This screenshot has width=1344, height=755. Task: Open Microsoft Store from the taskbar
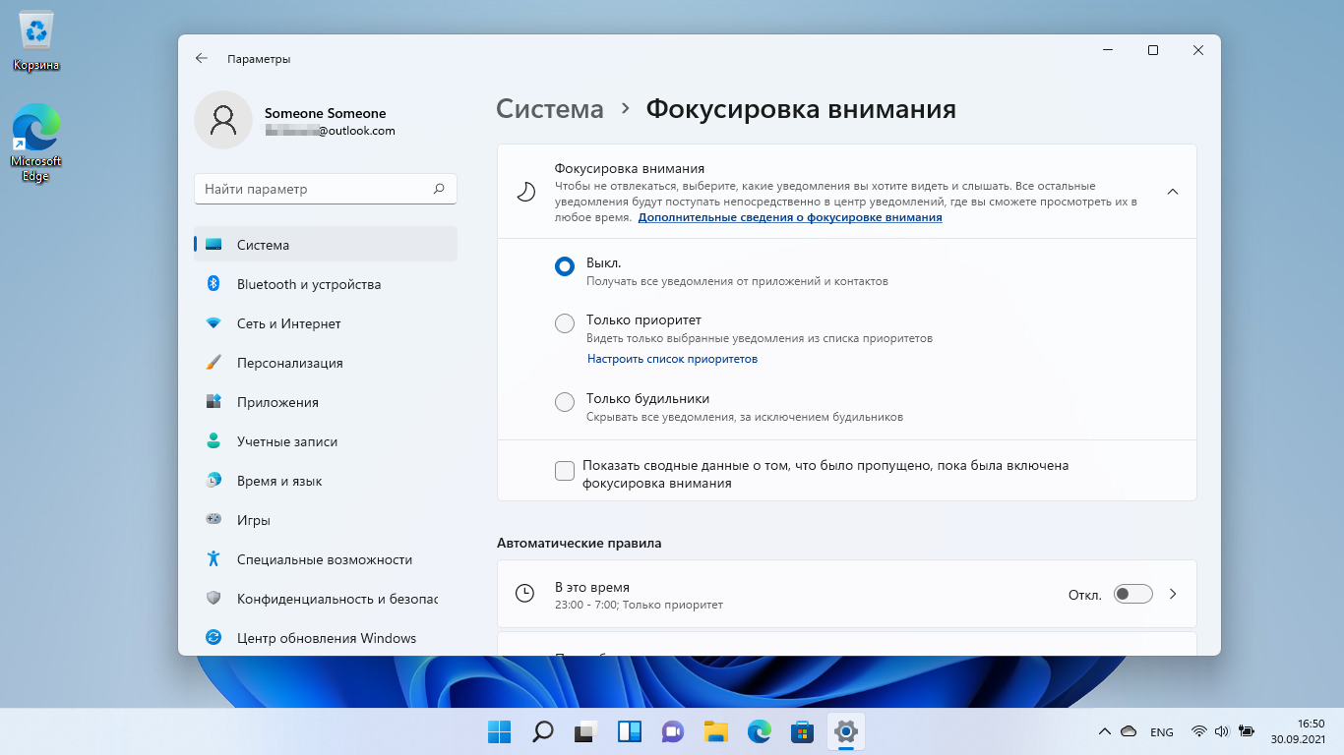(x=803, y=731)
